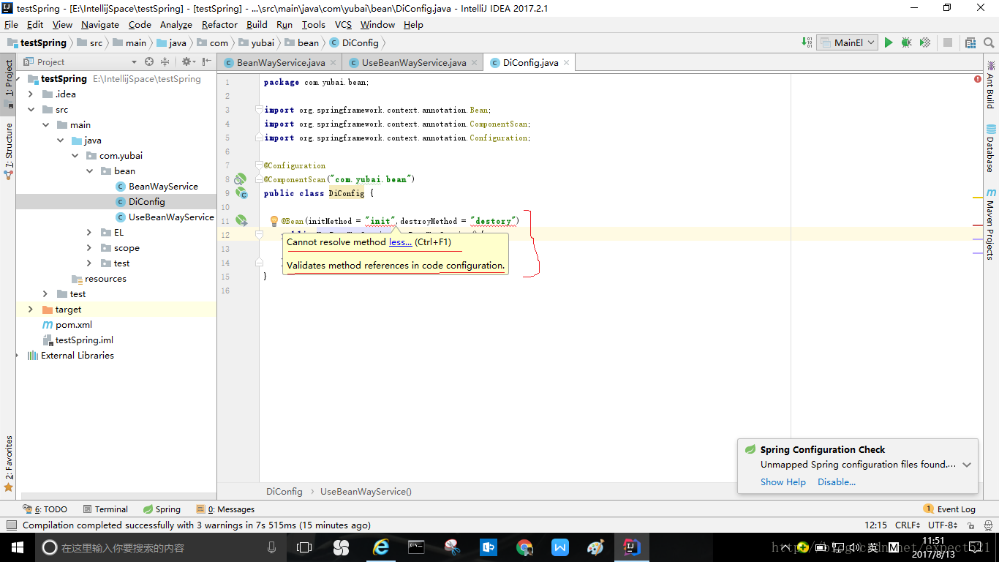Click the lightbulb intention icon on line 11
Image resolution: width=999 pixels, height=562 pixels.
pos(274,221)
